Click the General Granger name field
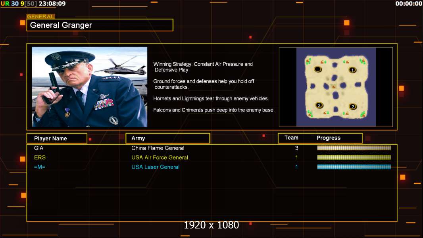Image resolution: width=423 pixels, height=238 pixels. [x=100, y=25]
